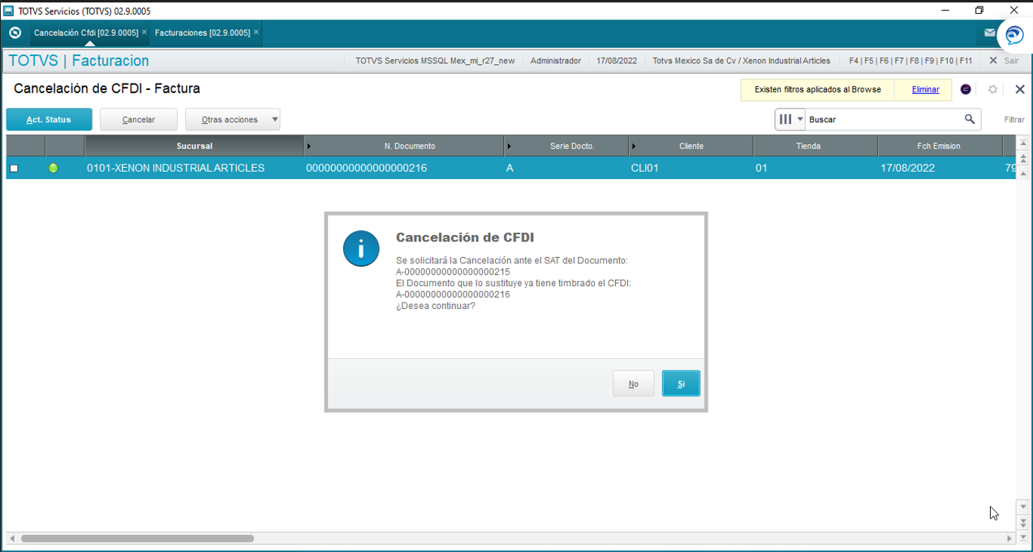1033x552 pixels.
Task: Click in the Buscar search field
Action: pyautogui.click(x=884, y=119)
